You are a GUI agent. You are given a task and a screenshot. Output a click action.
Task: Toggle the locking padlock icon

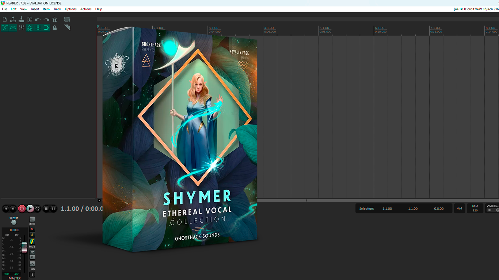pos(55,28)
